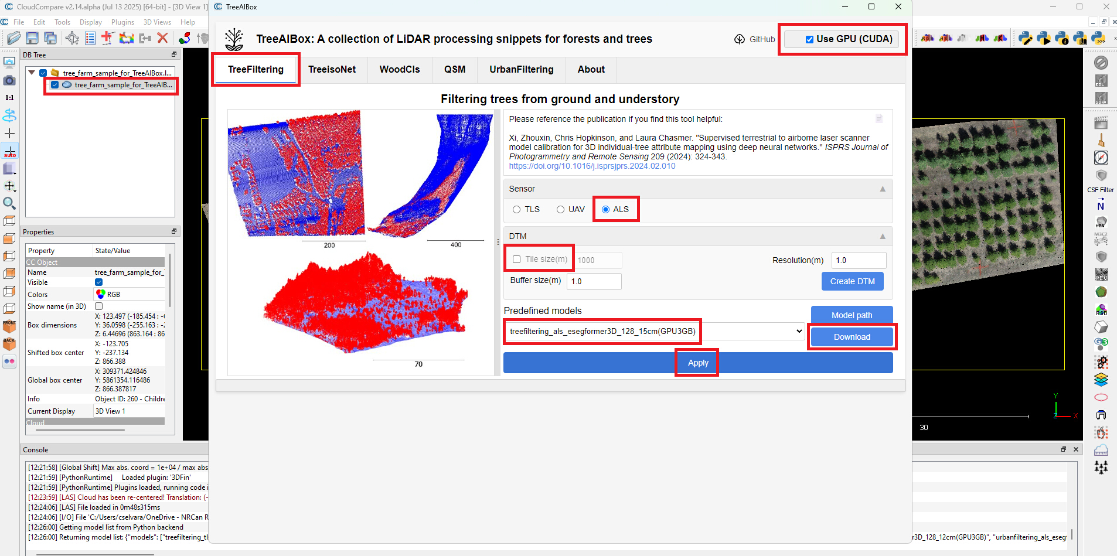1117x556 pixels.
Task: Click the Resolution(m) input field
Action: coord(859,261)
